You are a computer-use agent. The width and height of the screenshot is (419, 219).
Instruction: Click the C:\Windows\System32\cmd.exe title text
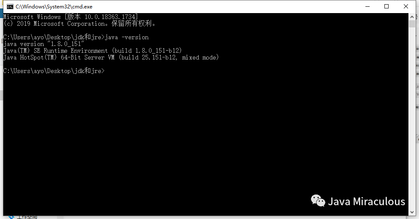[x=54, y=7]
